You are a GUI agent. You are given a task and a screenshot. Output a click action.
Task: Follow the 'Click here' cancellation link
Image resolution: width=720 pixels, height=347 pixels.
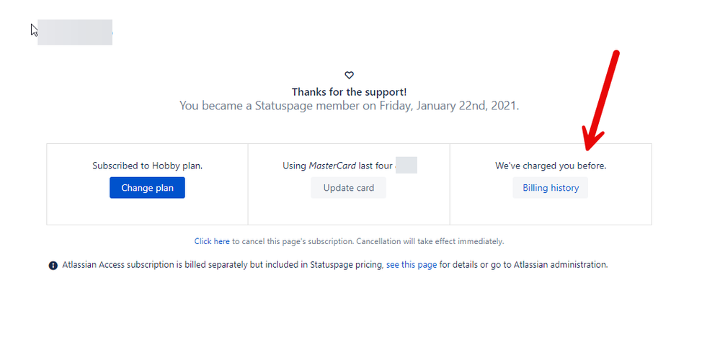[x=212, y=241]
